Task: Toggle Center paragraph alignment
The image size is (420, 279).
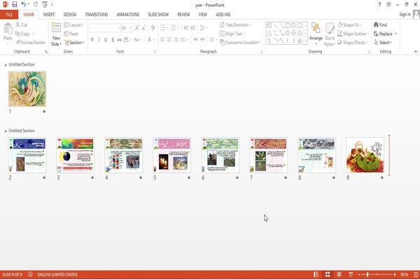Action: pos(169,40)
